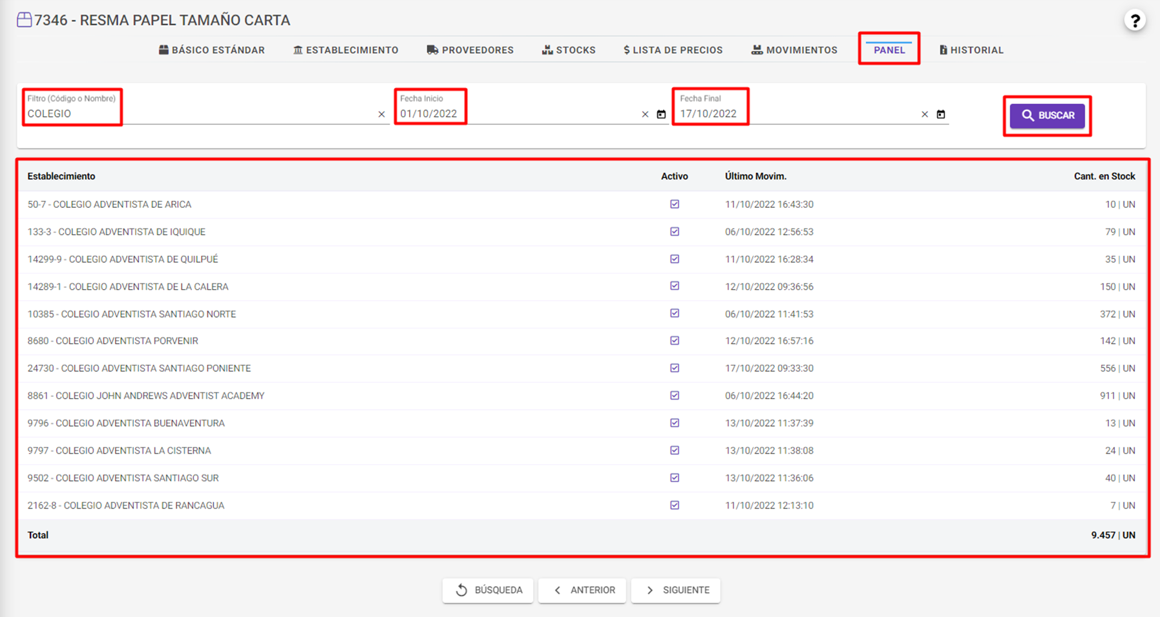Click the product box icon beside 7346 title
The height and width of the screenshot is (617, 1160).
tap(24, 20)
